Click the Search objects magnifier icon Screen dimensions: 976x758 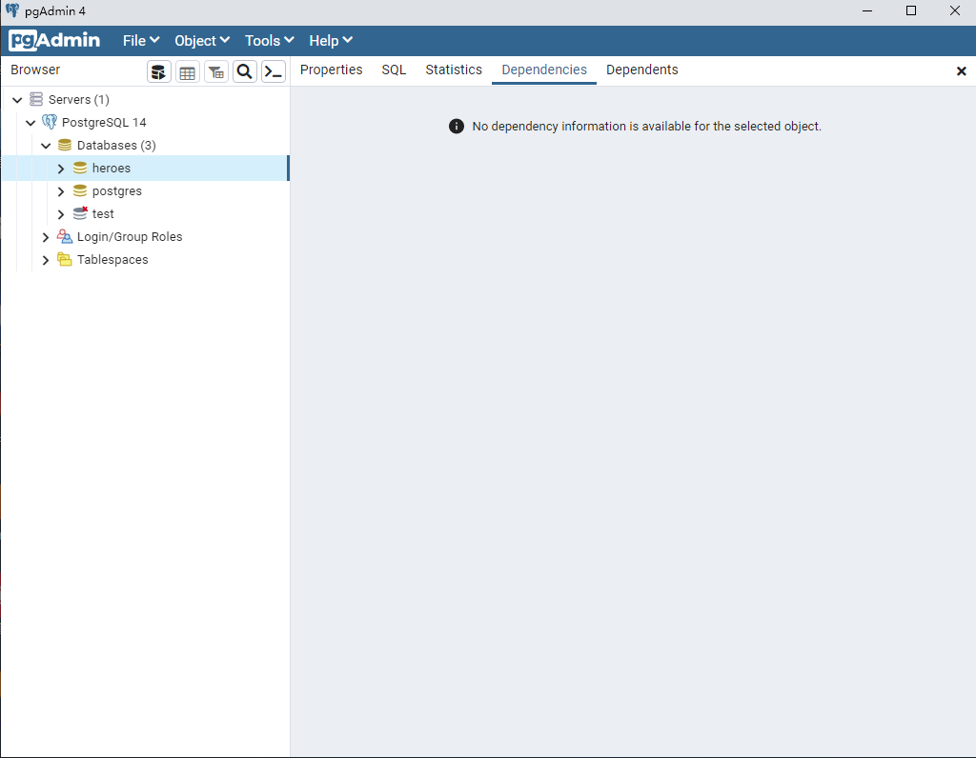coord(244,70)
